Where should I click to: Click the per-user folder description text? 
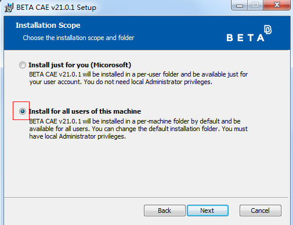[x=139, y=78]
